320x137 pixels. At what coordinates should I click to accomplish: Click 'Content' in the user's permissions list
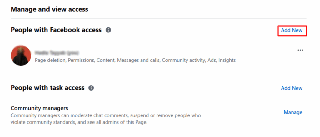coord(105,60)
